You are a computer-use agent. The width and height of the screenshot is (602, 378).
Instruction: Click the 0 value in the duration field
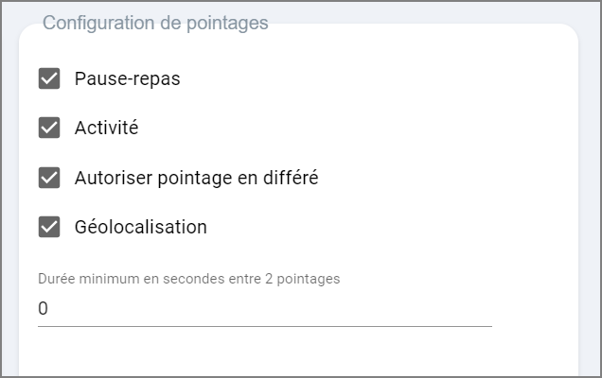pyautogui.click(x=43, y=309)
